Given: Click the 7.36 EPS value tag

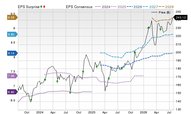Looking at the screenshot, I should 13,76.
